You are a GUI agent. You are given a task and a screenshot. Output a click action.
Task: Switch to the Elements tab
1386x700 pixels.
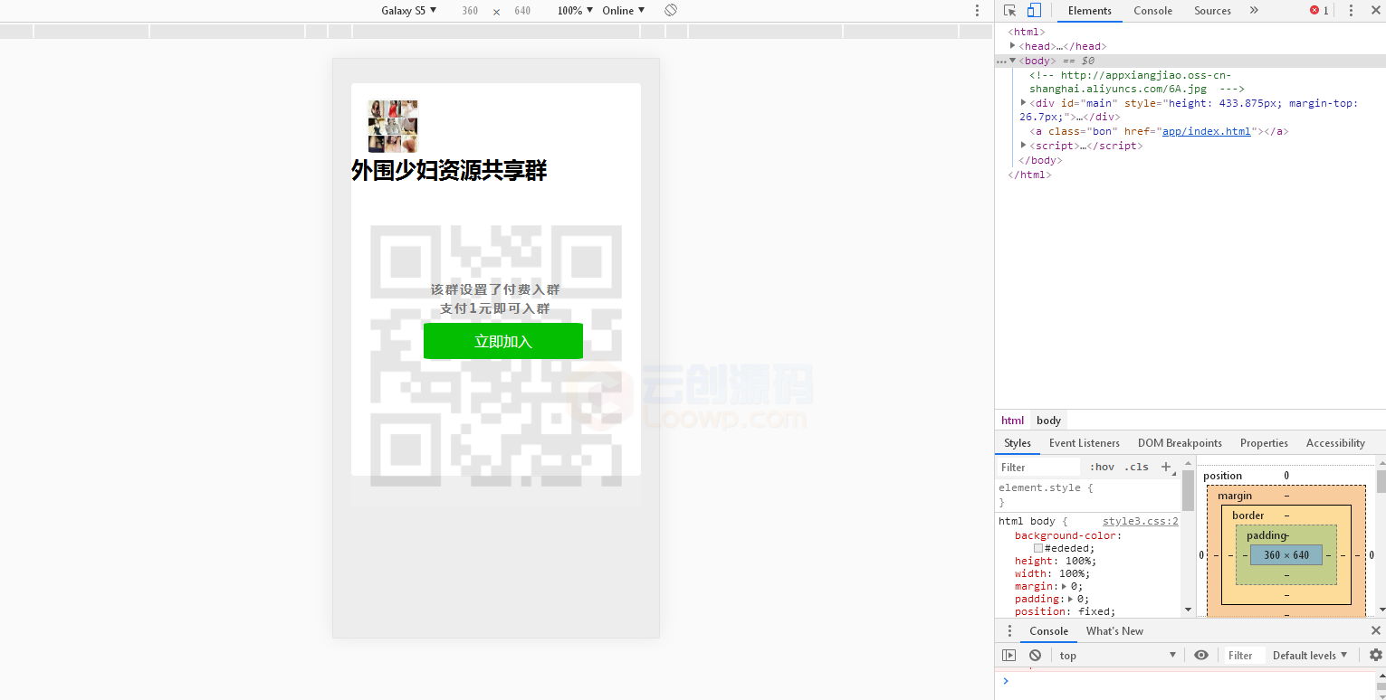pos(1089,11)
